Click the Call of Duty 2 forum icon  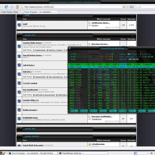(19, 65)
